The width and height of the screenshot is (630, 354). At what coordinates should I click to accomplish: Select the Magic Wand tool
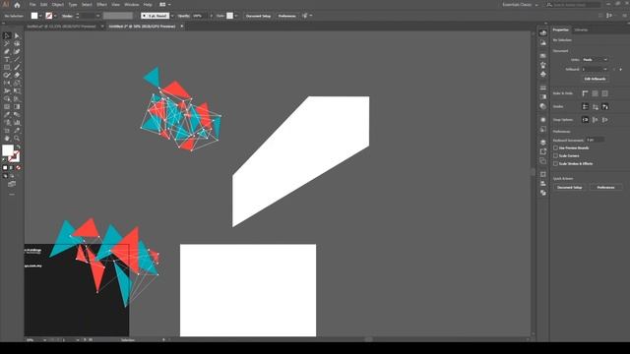tap(7, 43)
